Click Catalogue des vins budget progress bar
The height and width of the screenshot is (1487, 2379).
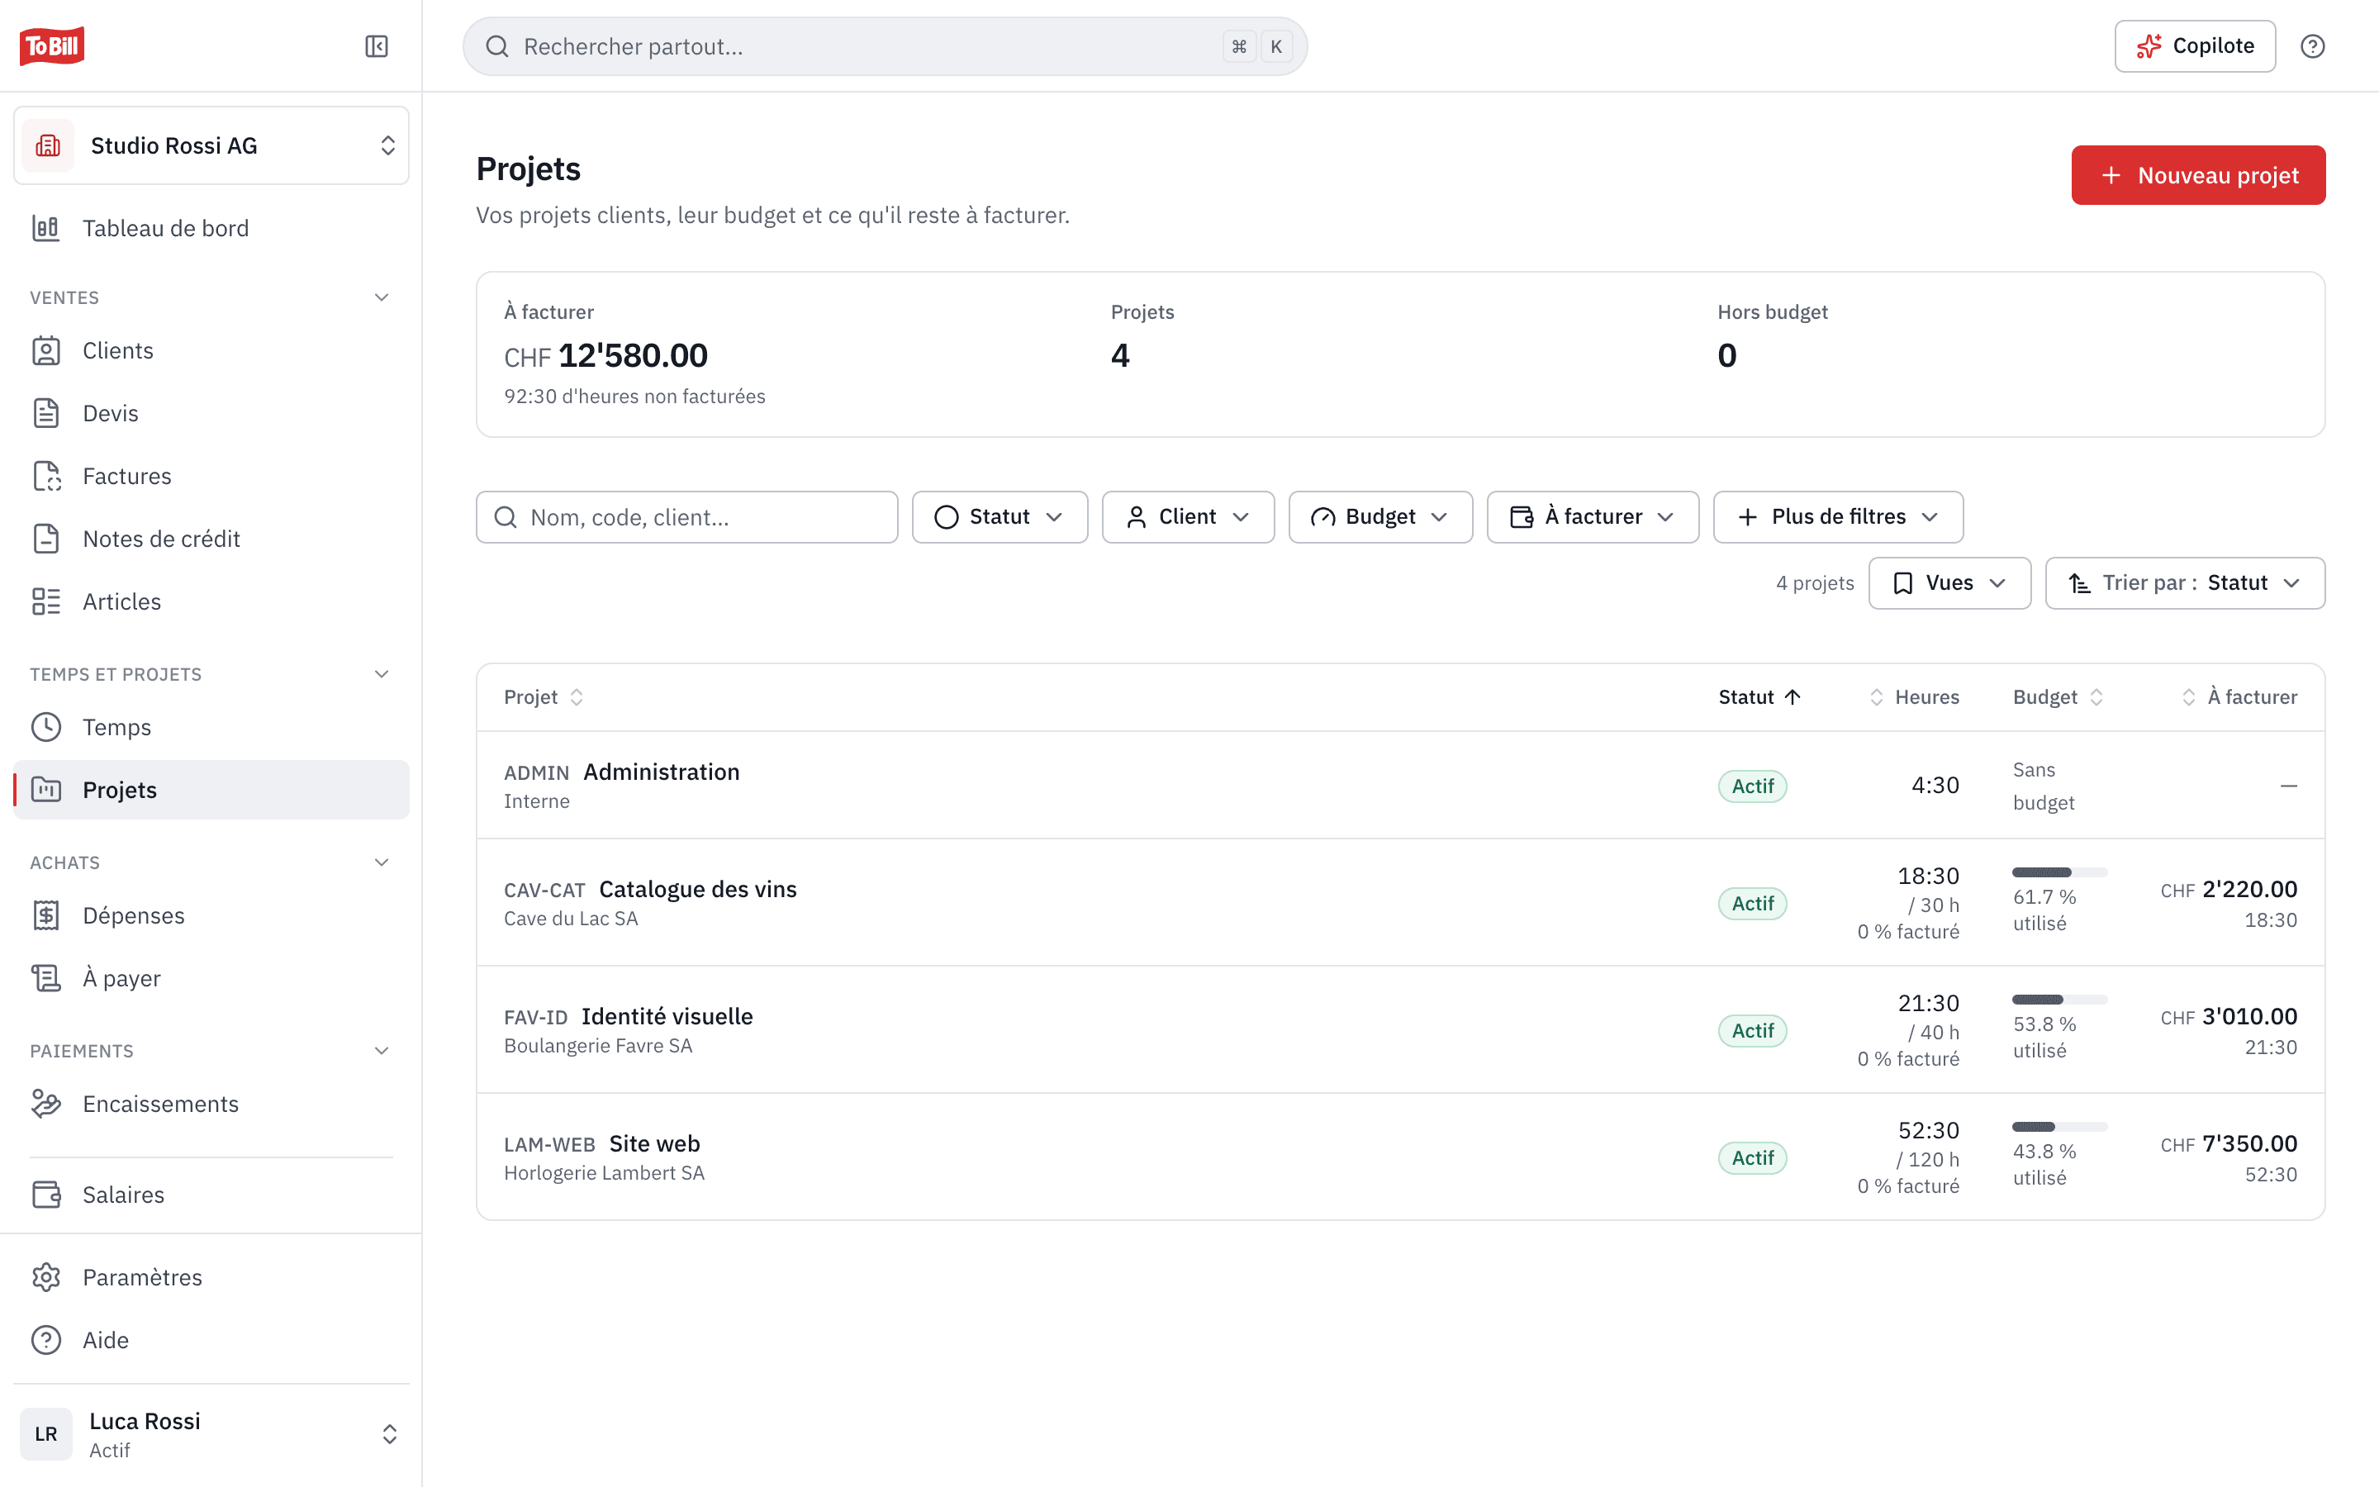tap(2059, 872)
